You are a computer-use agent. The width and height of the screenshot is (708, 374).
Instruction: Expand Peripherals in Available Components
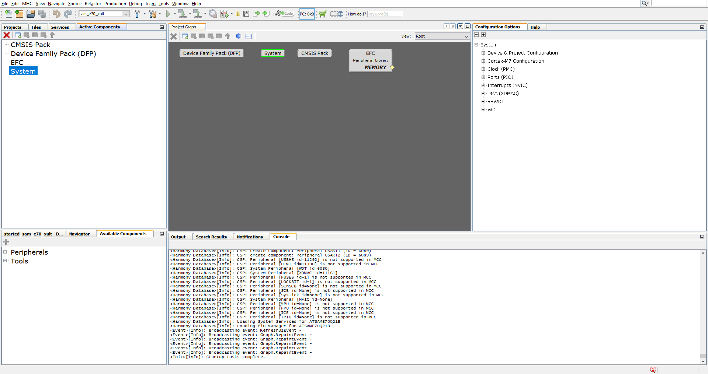click(5, 252)
